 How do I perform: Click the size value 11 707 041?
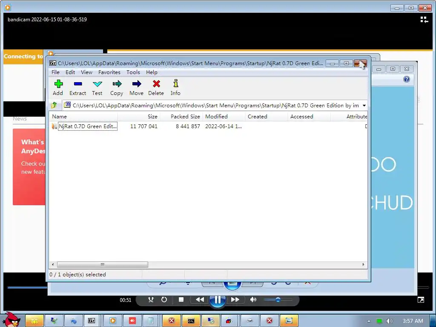[x=144, y=126]
